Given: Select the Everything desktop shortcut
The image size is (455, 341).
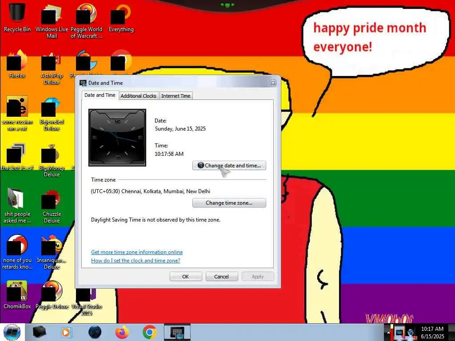Looking at the screenshot, I should tap(121, 17).
